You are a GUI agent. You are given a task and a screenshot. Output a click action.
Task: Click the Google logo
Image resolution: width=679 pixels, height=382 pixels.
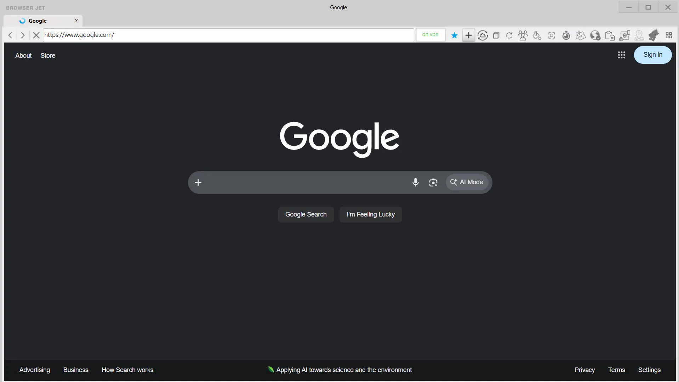pos(339,139)
